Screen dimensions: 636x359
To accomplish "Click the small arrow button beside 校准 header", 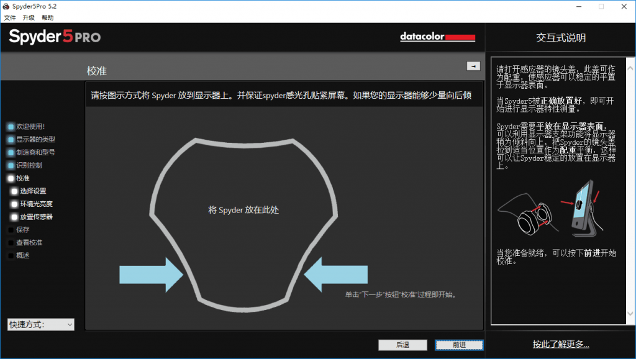I will 473,66.
